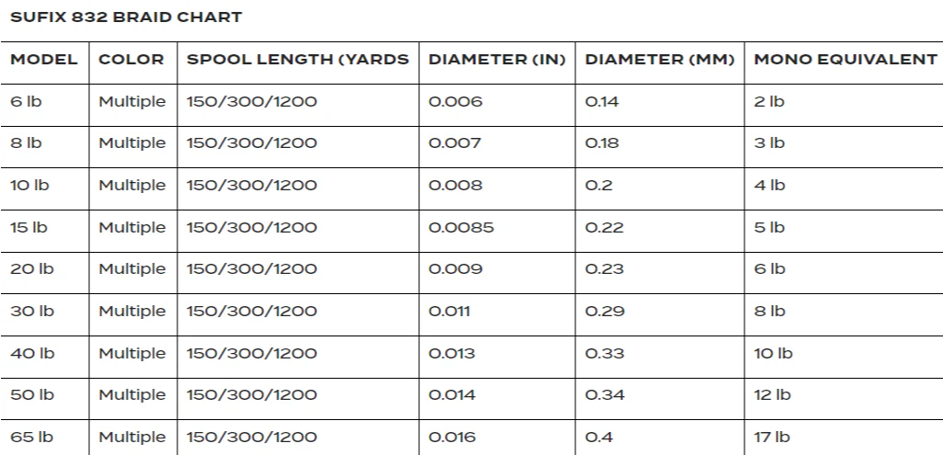Select the 4 lb mono equivalent cell

[769, 185]
